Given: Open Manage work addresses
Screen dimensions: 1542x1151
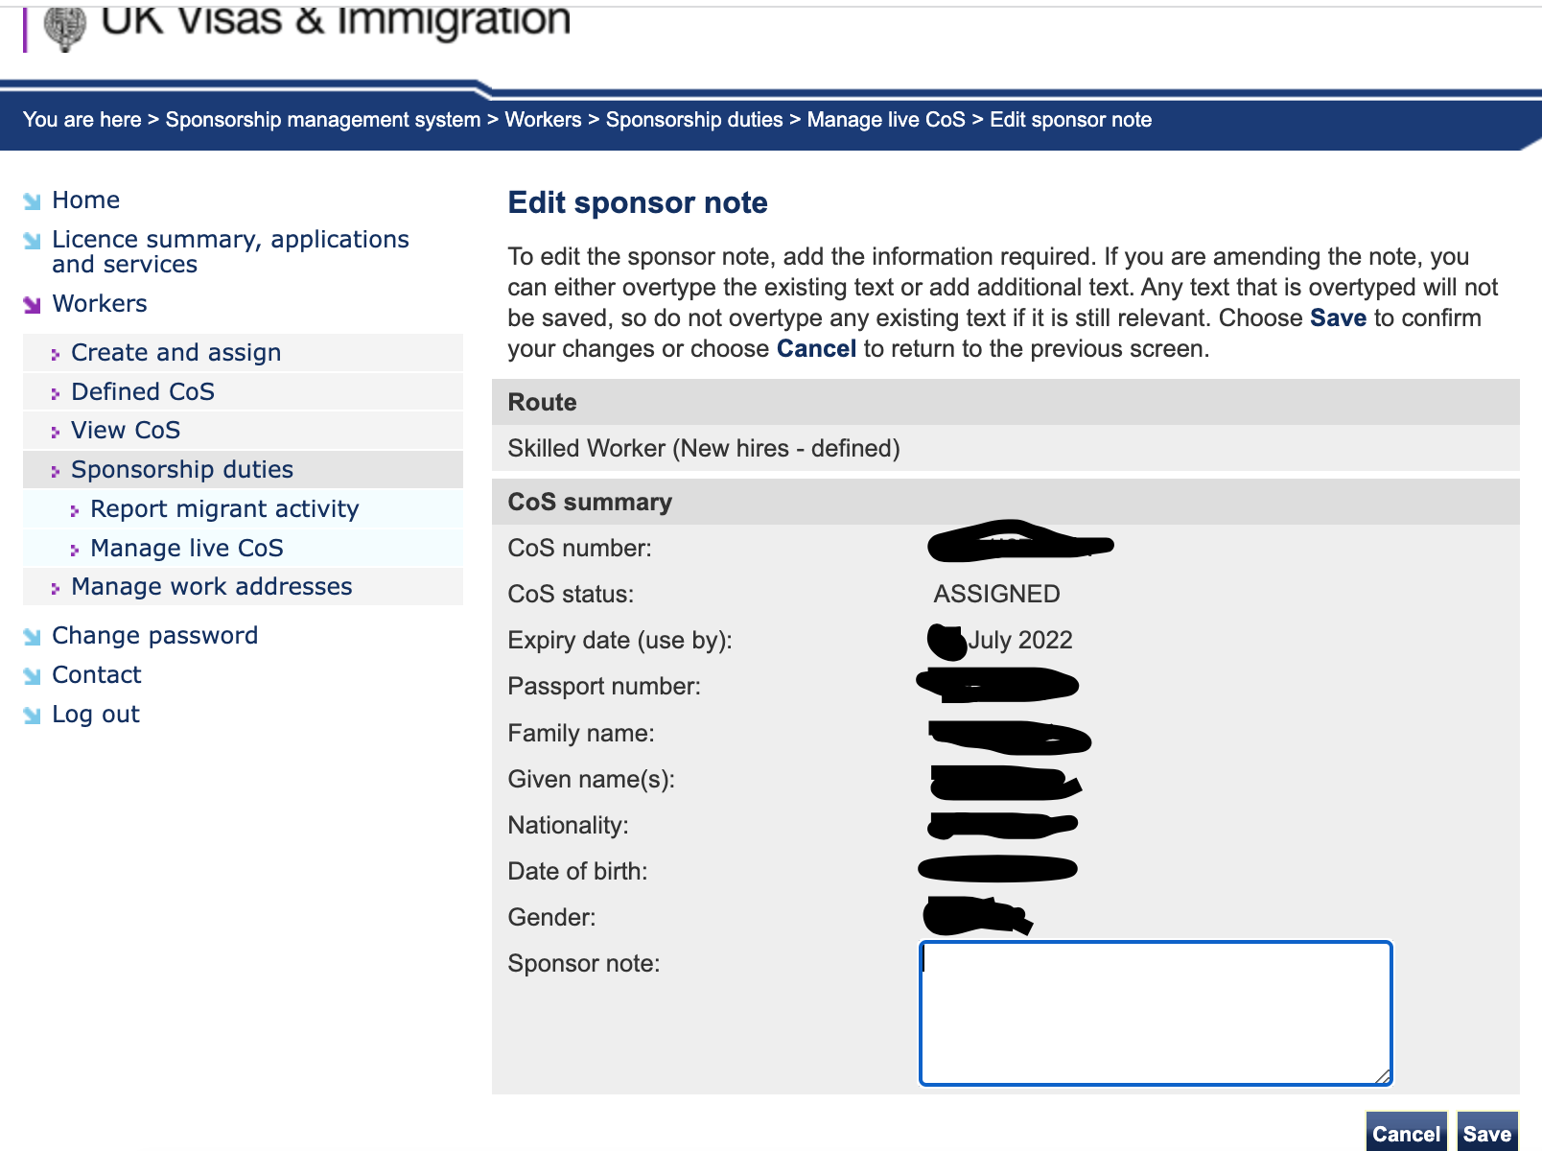Looking at the screenshot, I should (x=211, y=587).
